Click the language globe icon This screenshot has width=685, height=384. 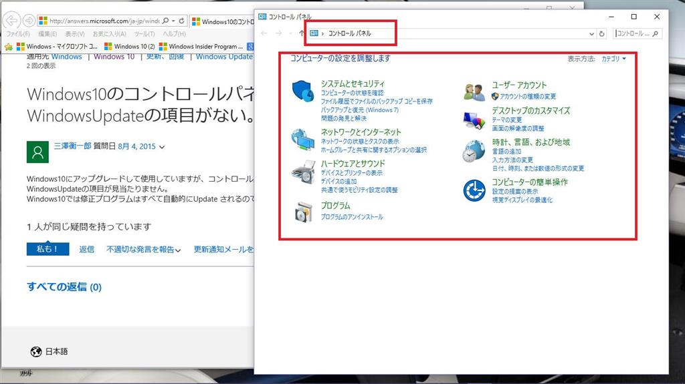36,352
